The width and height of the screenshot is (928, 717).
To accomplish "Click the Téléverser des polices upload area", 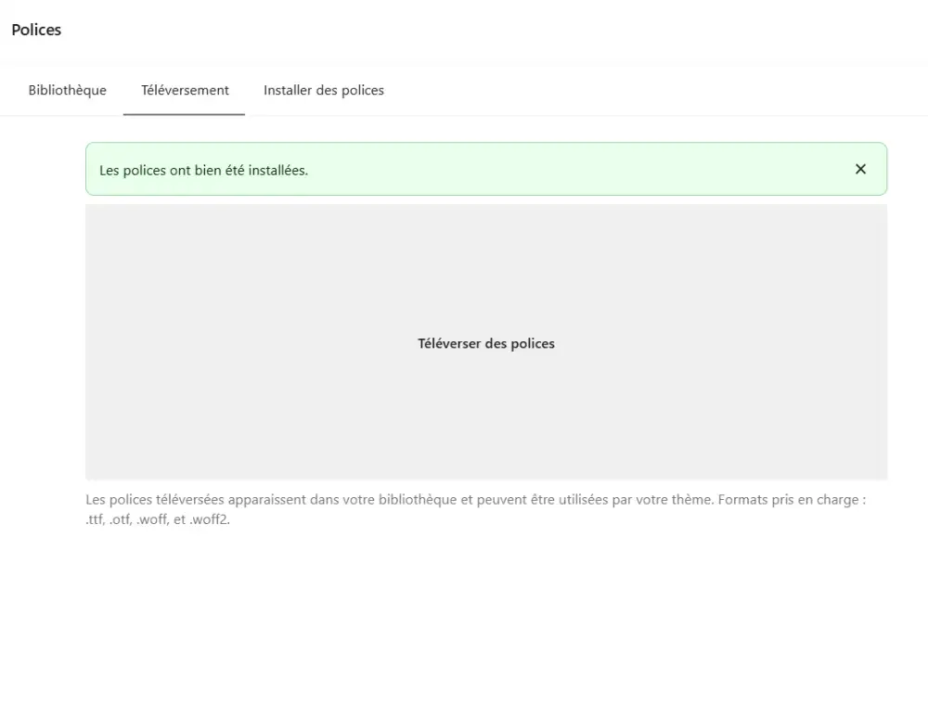I will [x=486, y=342].
